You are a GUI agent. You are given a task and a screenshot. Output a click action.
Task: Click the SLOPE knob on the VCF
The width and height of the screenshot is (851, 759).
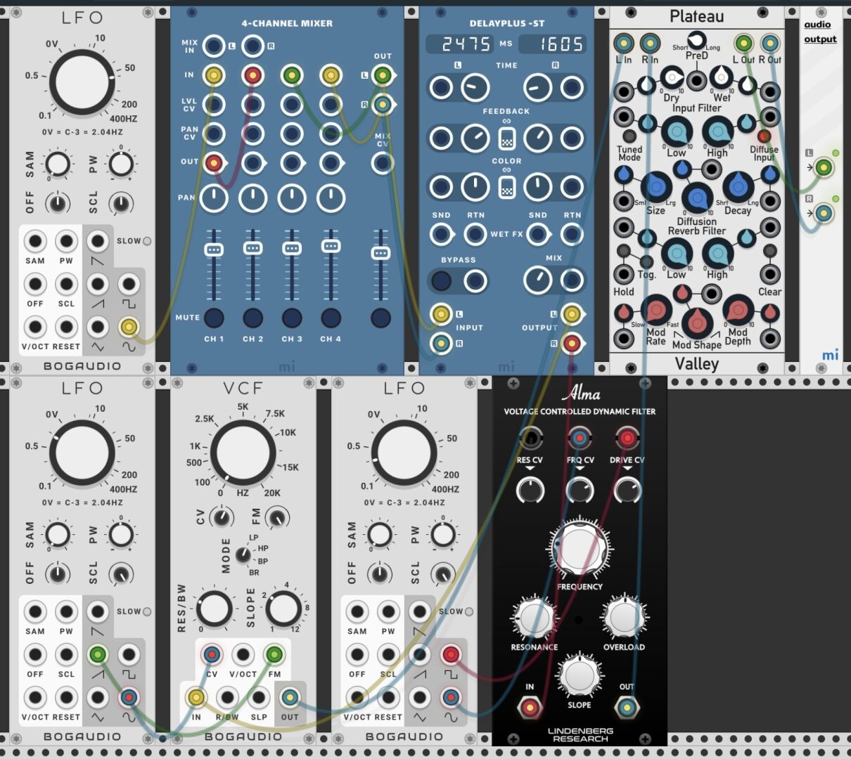tap(283, 609)
